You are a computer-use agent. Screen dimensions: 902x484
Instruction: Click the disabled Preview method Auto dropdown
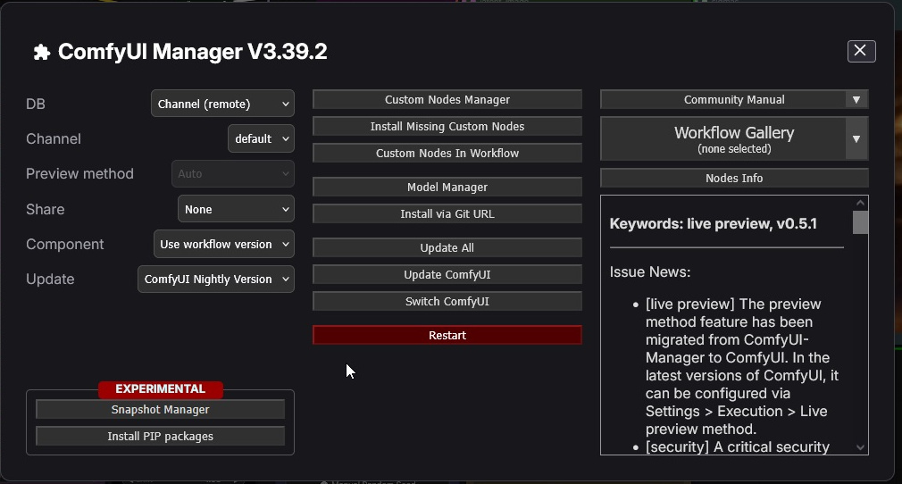tap(233, 174)
